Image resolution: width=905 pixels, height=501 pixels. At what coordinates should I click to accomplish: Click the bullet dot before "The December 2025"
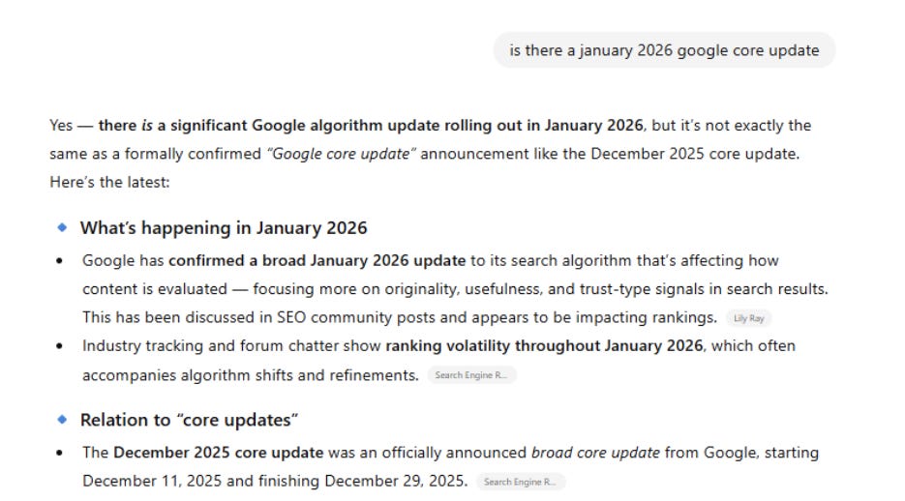61,453
